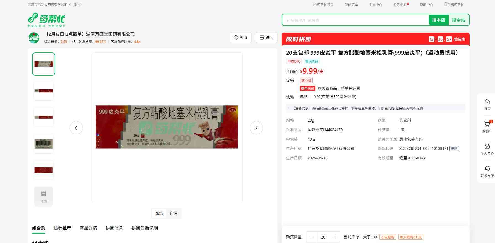
Task: Switch gallery view to 详情
Action: click(173, 213)
